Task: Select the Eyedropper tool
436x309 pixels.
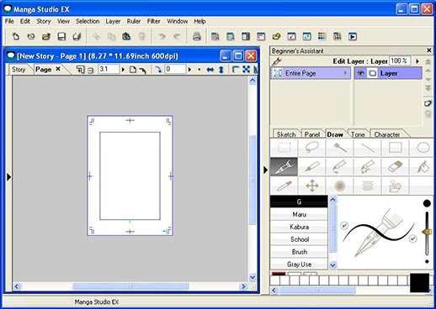Action: coord(284,186)
